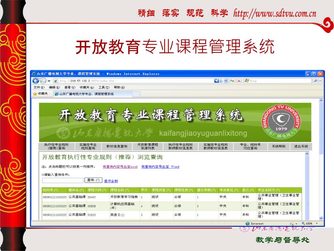Viewport: 334px width, 251px height.
Task: Open the search options dropdown arrow
Action: coord(320,81)
